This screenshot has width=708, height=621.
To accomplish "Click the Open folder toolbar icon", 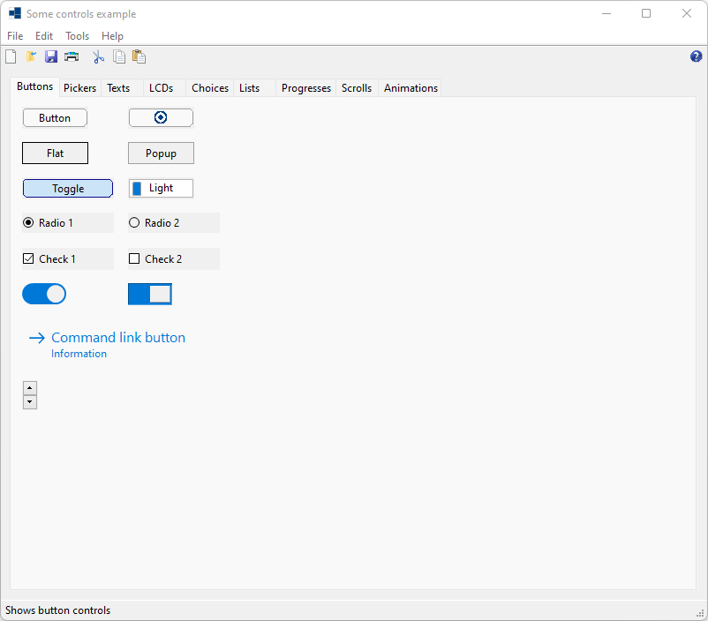I will point(31,57).
